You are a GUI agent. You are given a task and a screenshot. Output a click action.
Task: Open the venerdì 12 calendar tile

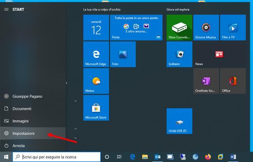click(96, 28)
